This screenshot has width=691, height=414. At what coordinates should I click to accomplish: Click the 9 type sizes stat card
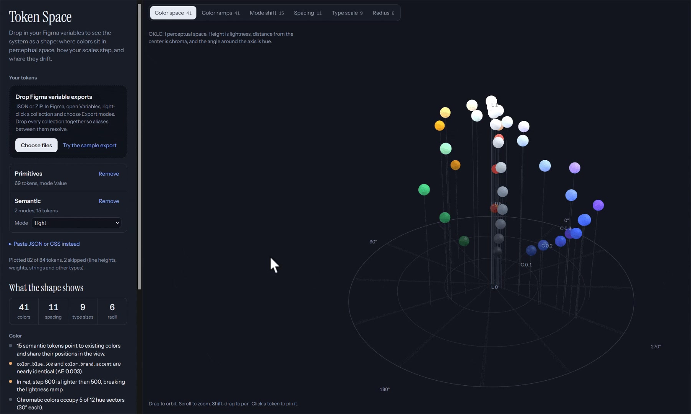83,311
